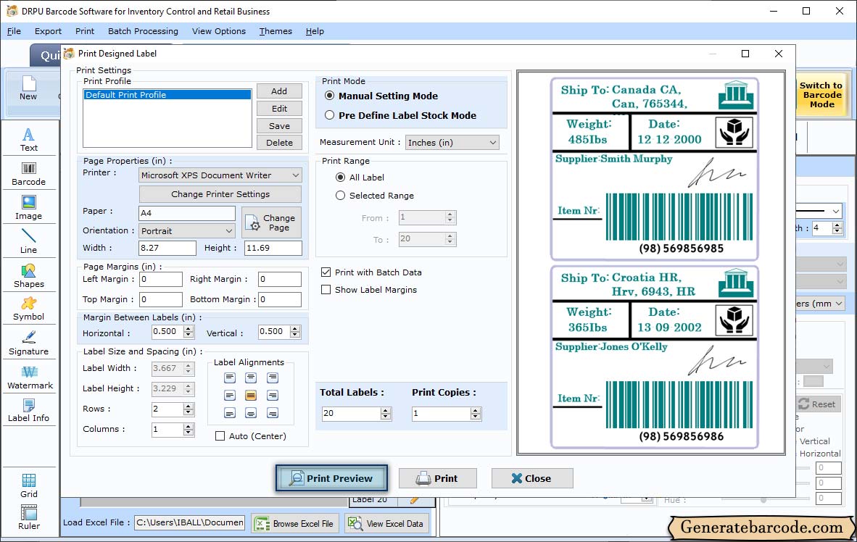The image size is (857, 542).
Task: Align labels top-right in Label Alignments
Action: [272, 378]
